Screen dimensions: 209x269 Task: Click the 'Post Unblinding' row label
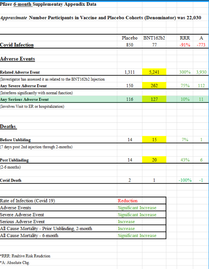pyautogui.click(x=14, y=160)
